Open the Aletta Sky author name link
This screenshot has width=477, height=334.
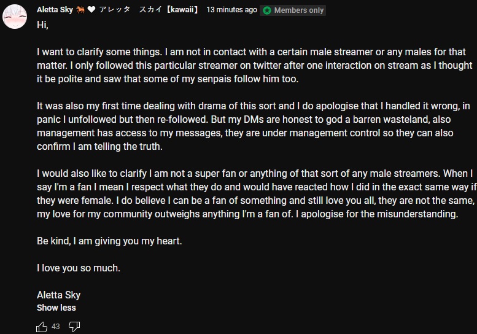(x=55, y=10)
